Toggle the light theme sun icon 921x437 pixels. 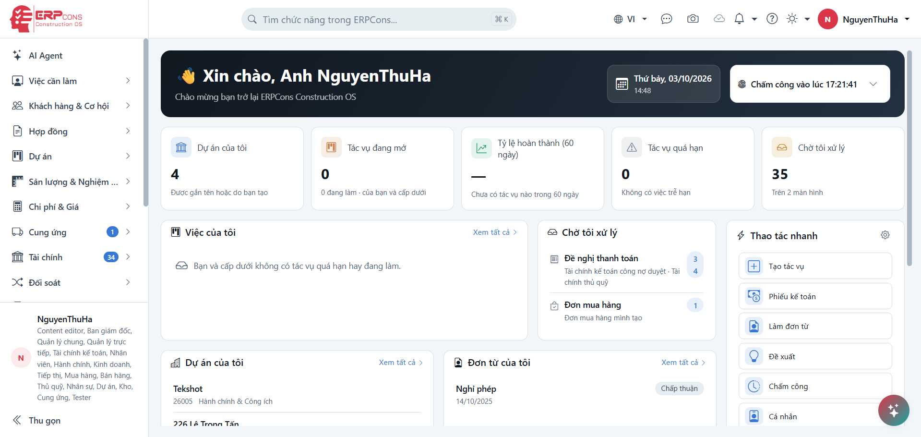(x=792, y=19)
